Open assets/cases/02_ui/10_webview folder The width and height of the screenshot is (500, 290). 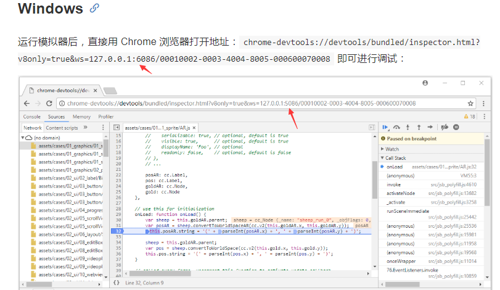(67, 275)
